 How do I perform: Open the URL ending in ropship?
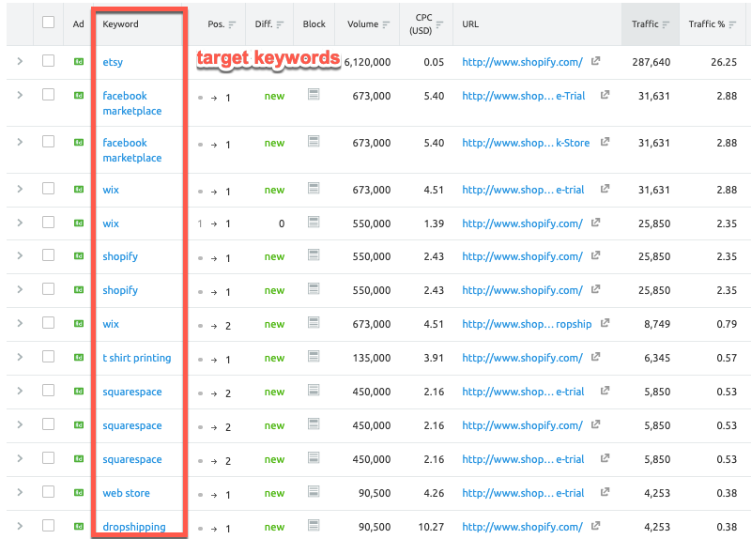pos(527,324)
